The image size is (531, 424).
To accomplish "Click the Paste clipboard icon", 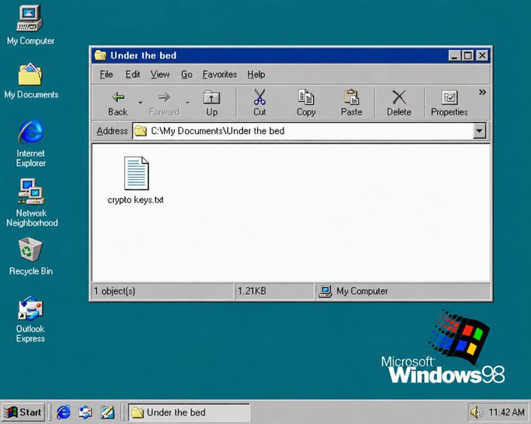I will point(351,97).
